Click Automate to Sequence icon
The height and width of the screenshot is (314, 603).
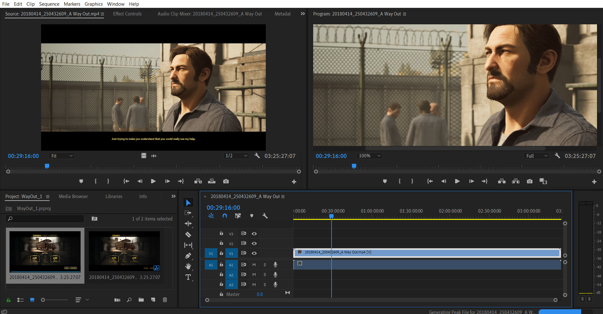tap(117, 300)
